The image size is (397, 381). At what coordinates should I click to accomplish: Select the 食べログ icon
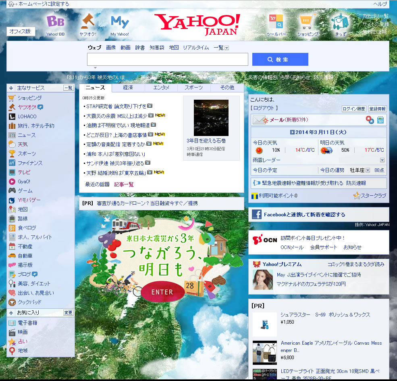click(12, 228)
